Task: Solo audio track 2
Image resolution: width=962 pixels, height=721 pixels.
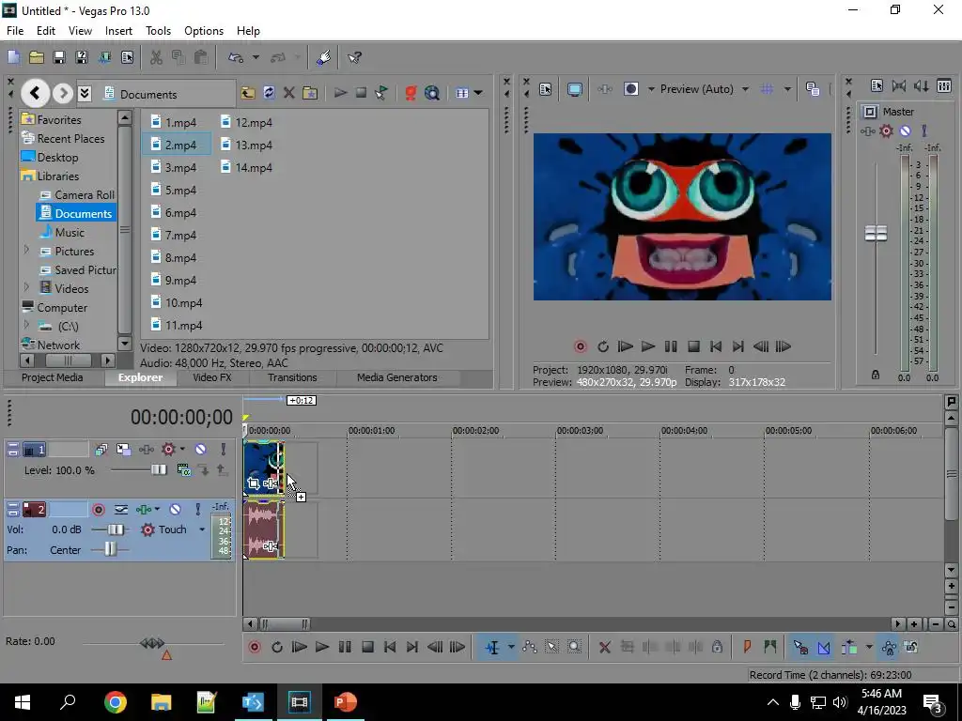Action: pos(197,510)
